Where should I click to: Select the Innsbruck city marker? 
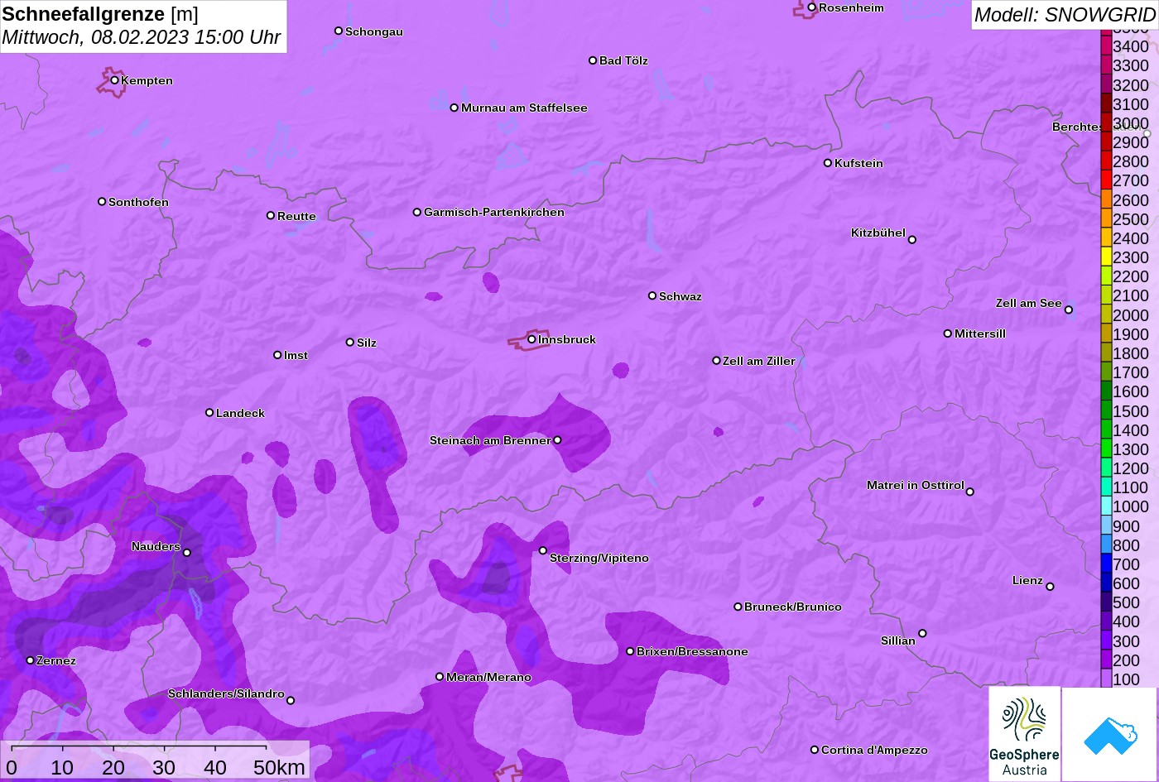(x=532, y=339)
